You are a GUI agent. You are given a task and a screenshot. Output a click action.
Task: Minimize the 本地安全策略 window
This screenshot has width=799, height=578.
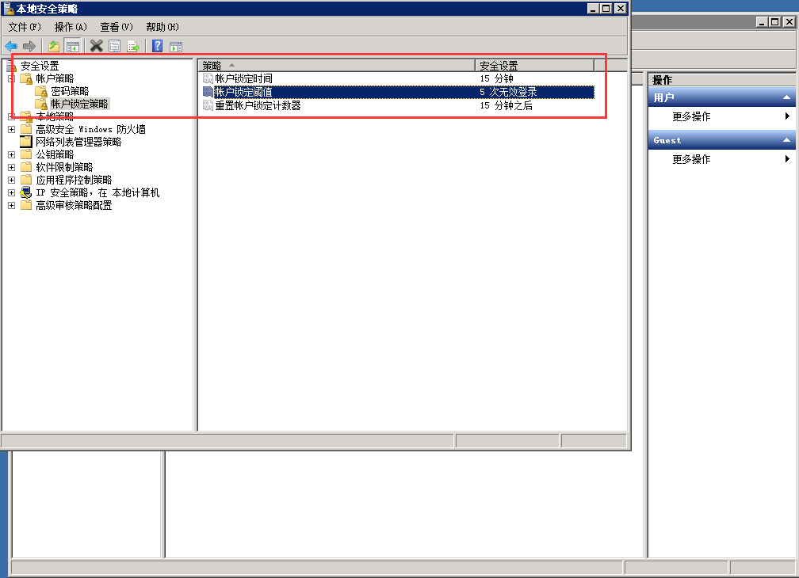[x=593, y=8]
